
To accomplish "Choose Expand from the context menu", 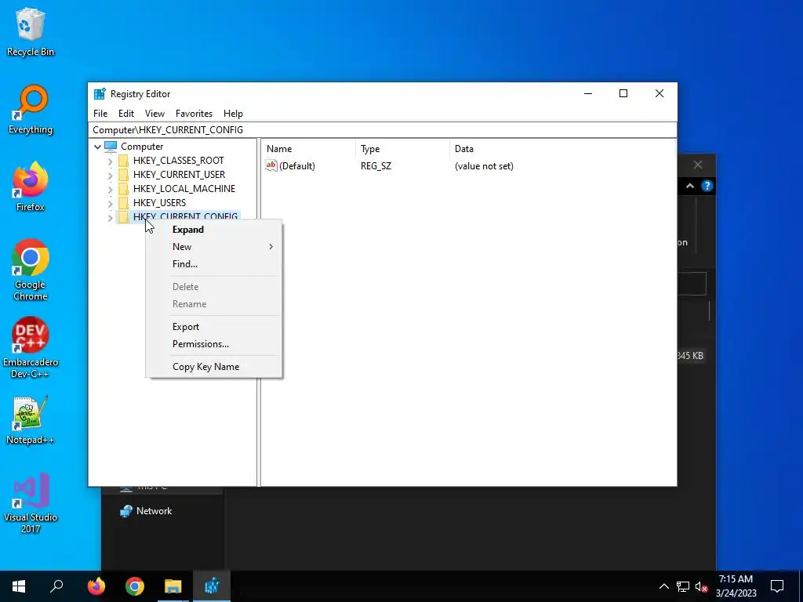I will tap(214, 230).
